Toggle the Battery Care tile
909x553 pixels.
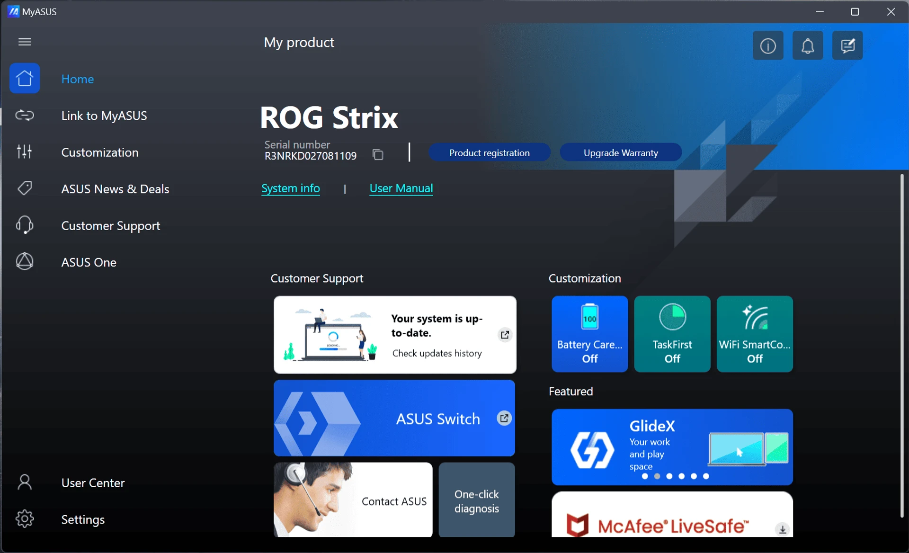(590, 334)
